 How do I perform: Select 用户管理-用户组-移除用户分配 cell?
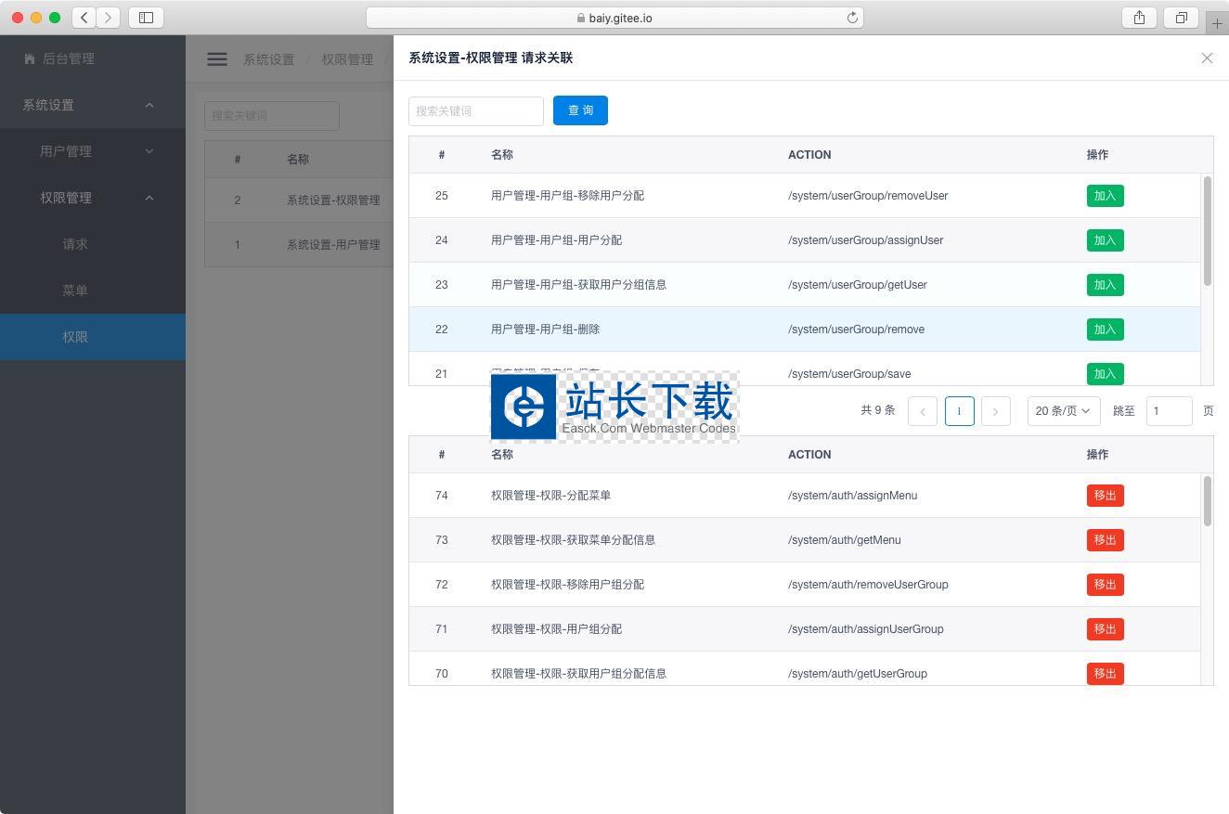pyautogui.click(x=567, y=196)
